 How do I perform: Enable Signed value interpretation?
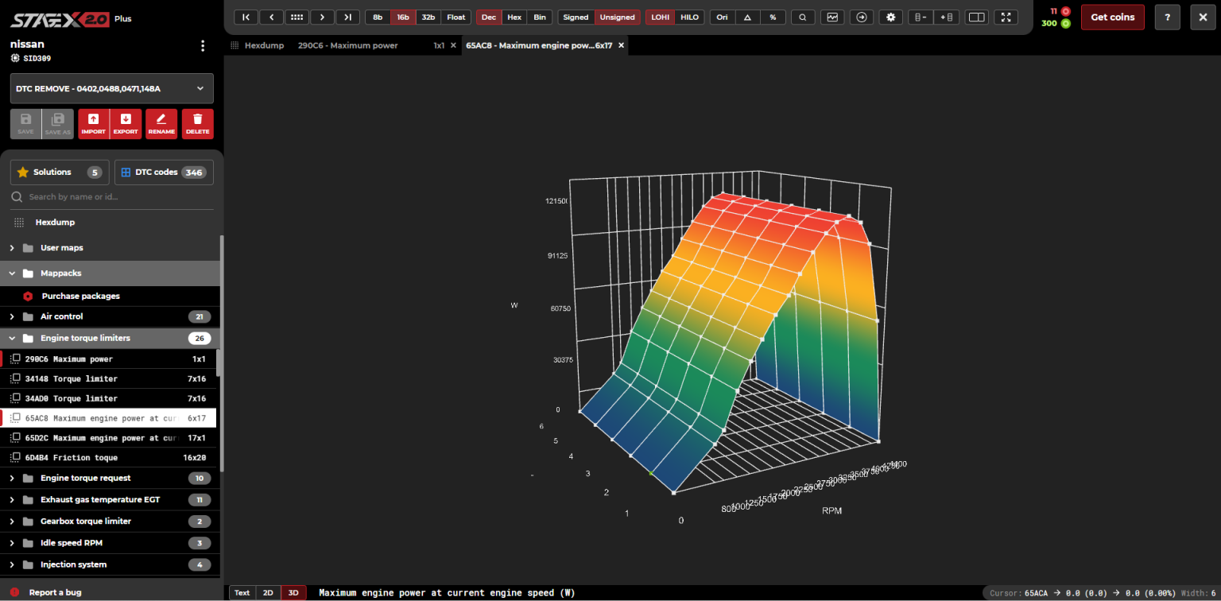pos(576,17)
